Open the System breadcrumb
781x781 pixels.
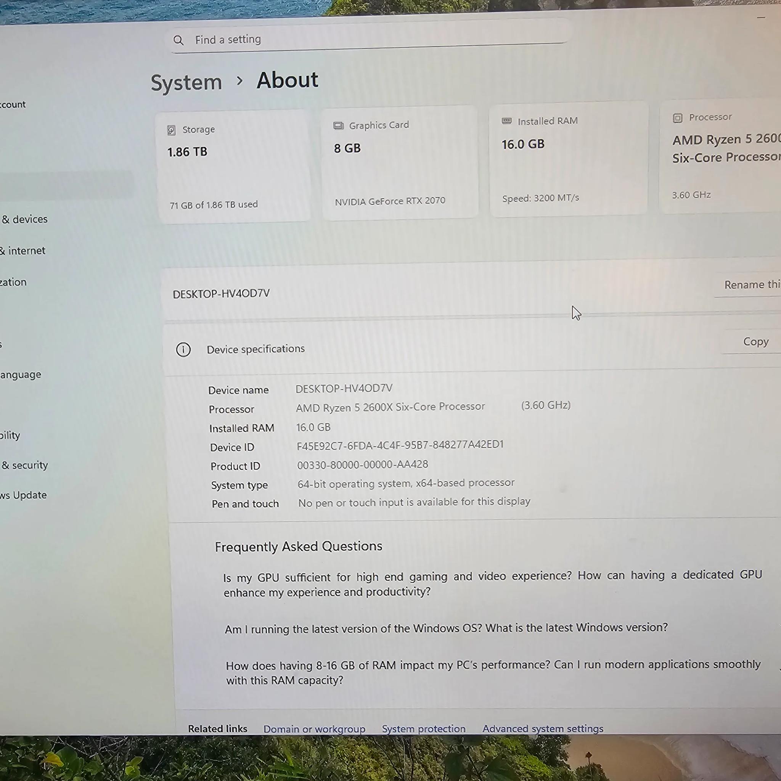point(186,82)
